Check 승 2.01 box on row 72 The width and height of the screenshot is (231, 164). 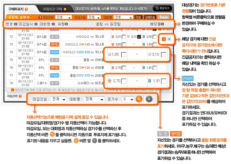click(x=124, y=37)
